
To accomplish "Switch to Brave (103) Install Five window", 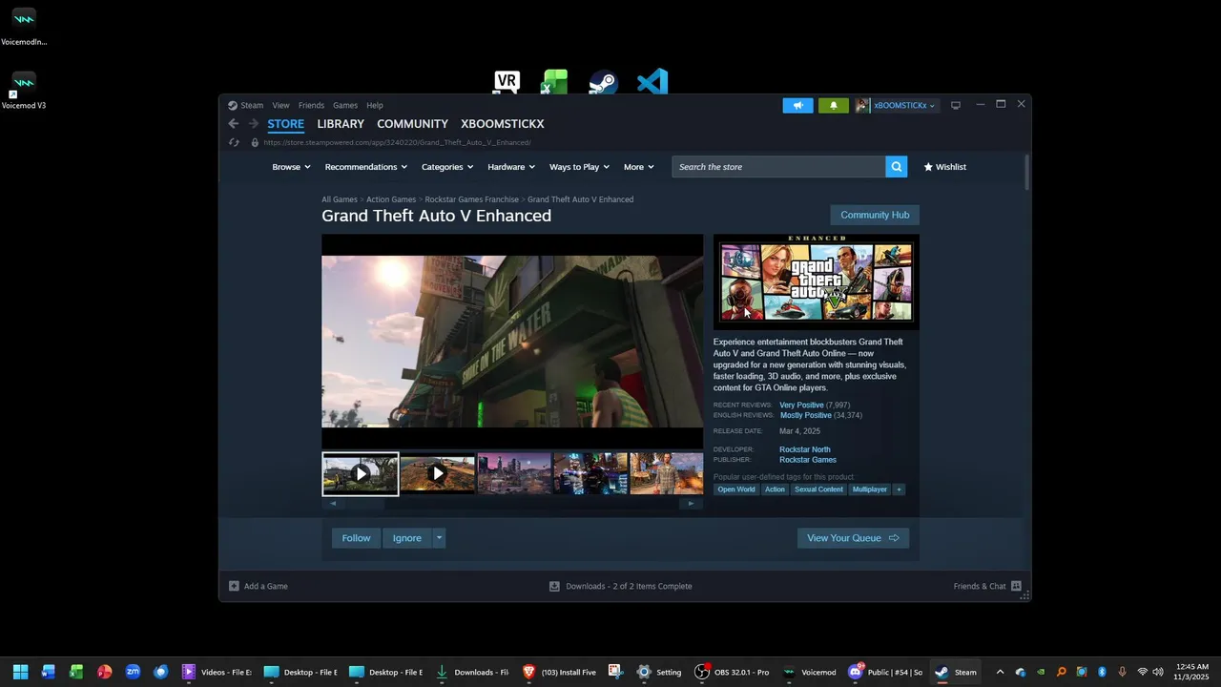I will (560, 672).
